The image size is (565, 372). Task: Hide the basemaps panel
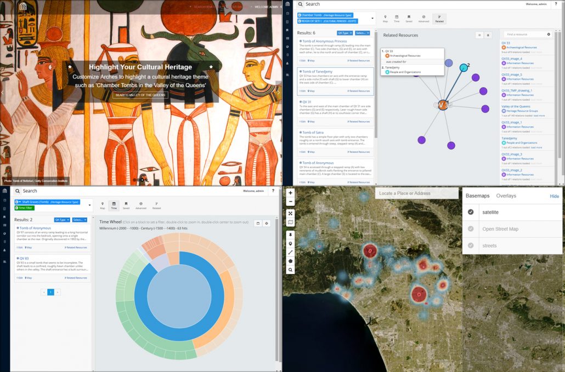click(x=554, y=196)
